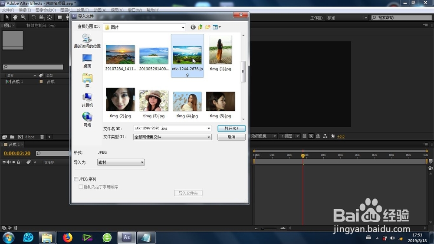434x244 pixels.
Task: Click the file list vertical scrollbar
Action: [x=243, y=72]
